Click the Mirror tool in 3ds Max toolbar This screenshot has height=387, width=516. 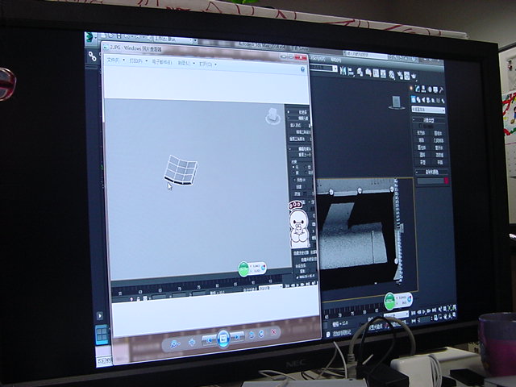coord(343,70)
